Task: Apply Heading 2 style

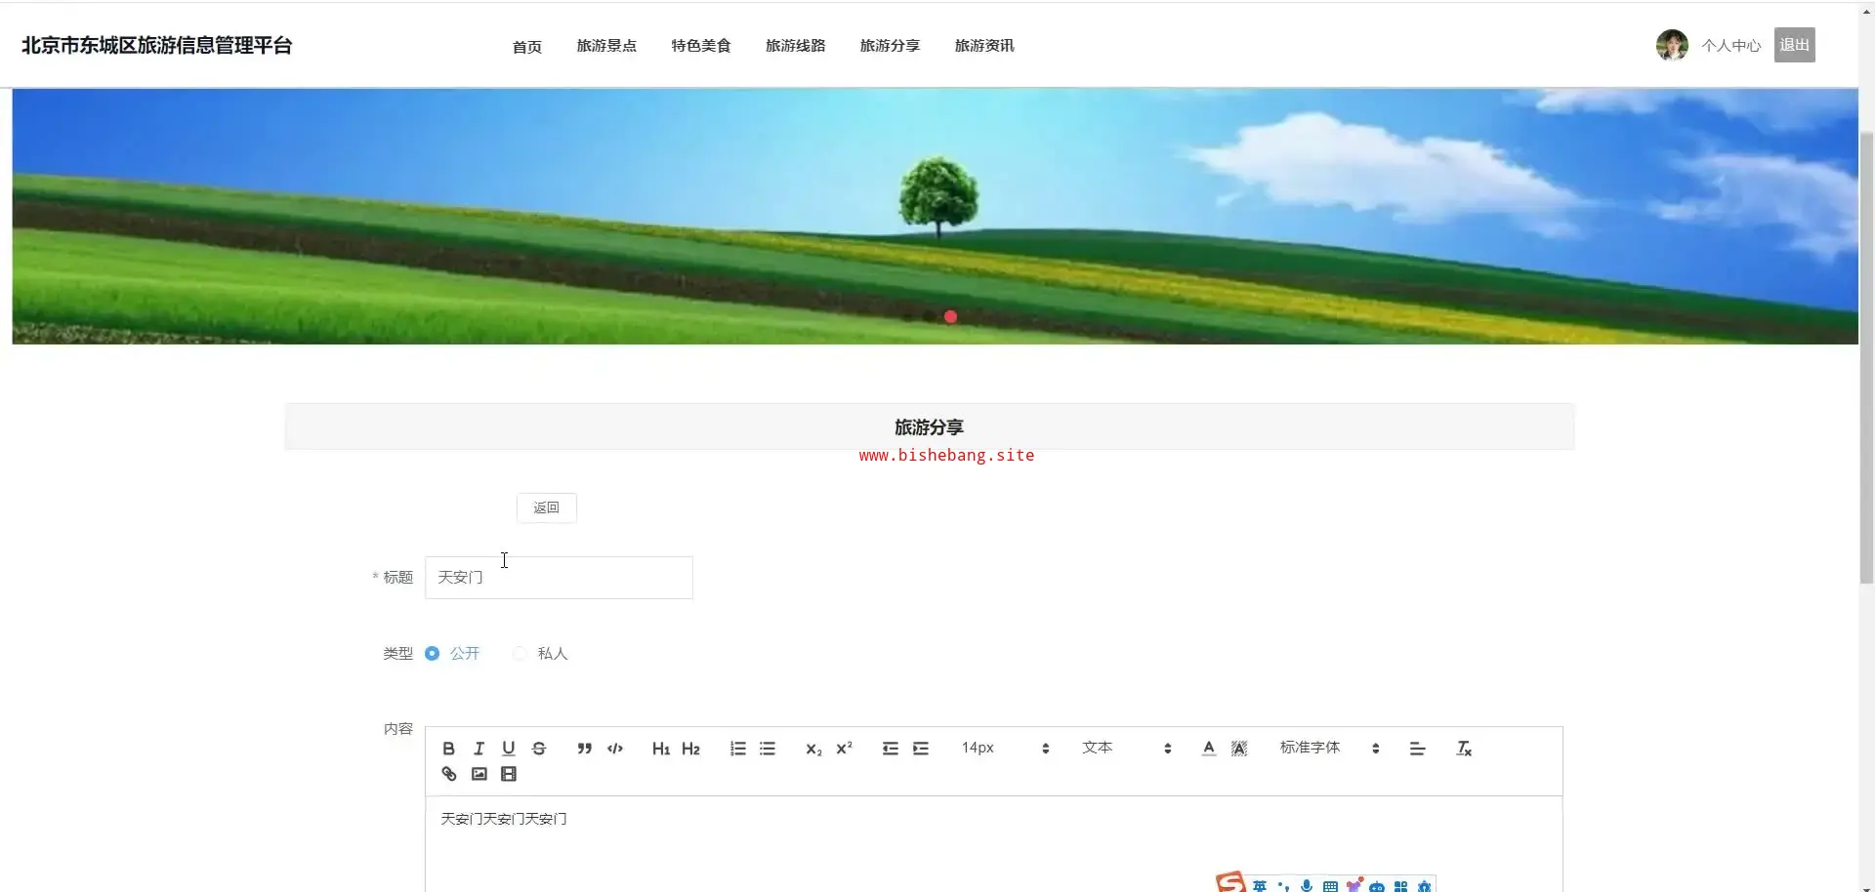Action: pyautogui.click(x=690, y=749)
